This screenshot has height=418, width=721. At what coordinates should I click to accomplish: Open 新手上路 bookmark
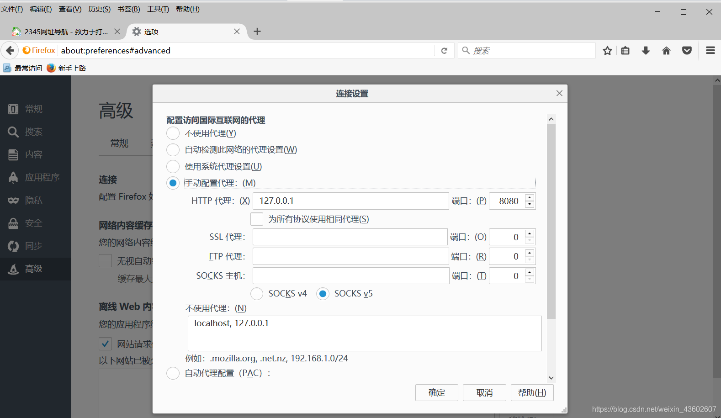click(x=67, y=68)
